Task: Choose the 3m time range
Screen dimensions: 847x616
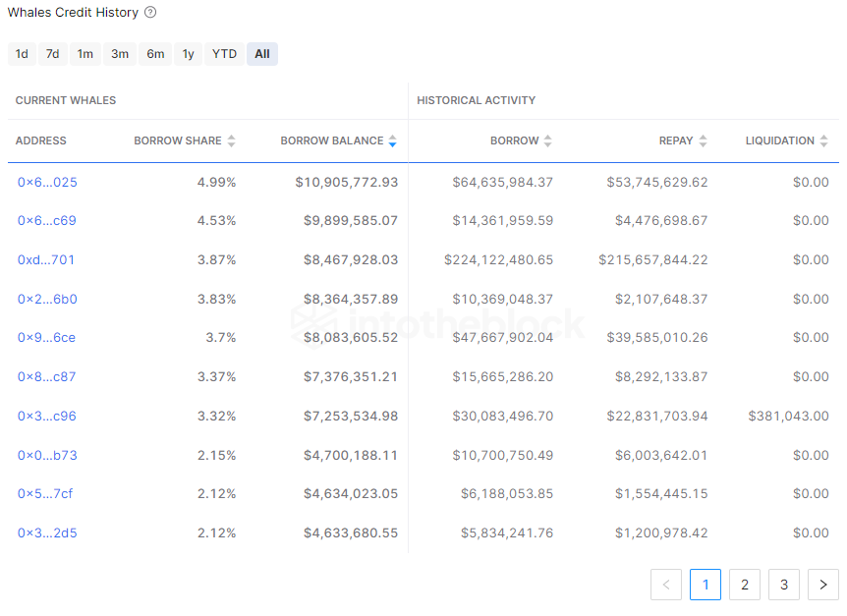Action: pyautogui.click(x=120, y=54)
